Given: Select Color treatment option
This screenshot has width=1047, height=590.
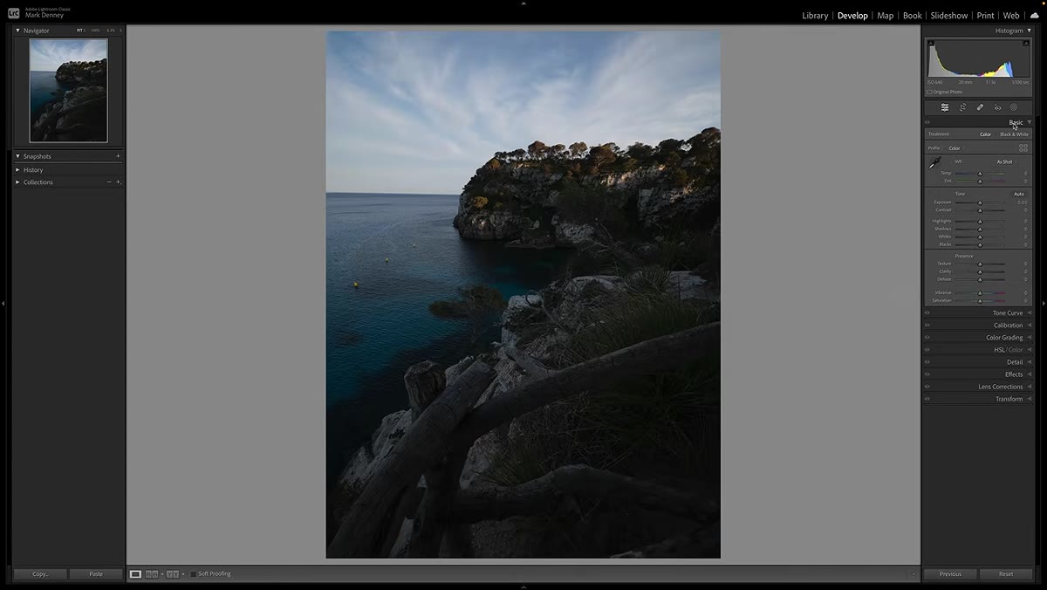Looking at the screenshot, I should [x=985, y=134].
